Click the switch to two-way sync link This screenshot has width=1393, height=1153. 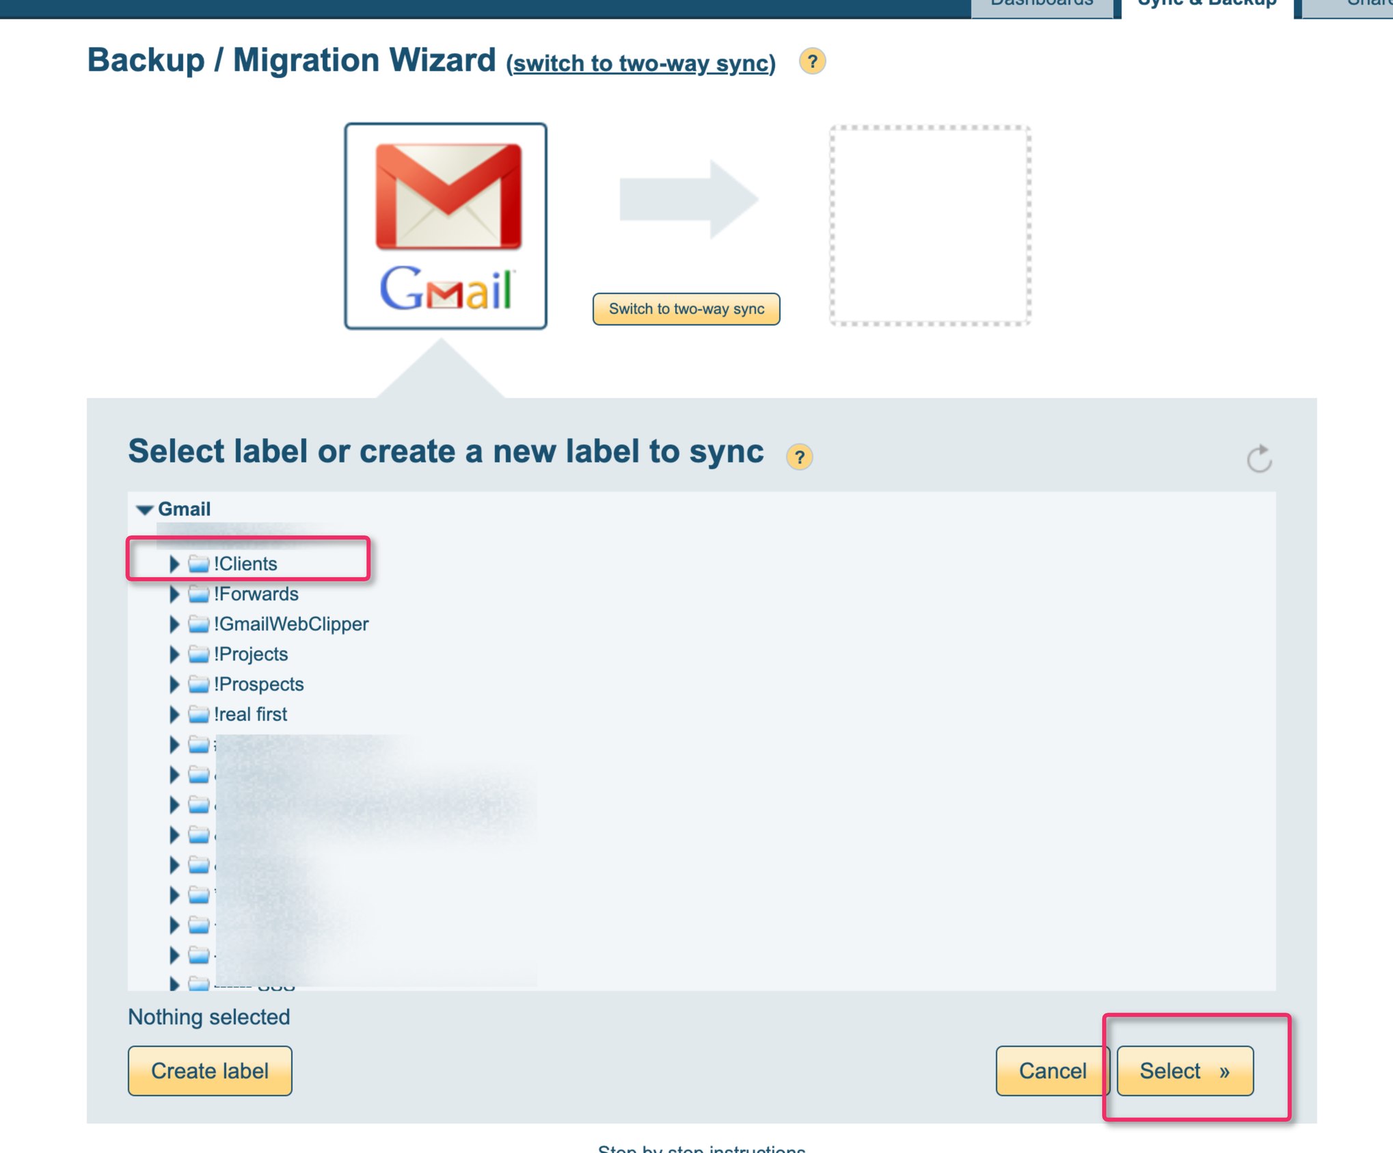tap(640, 63)
